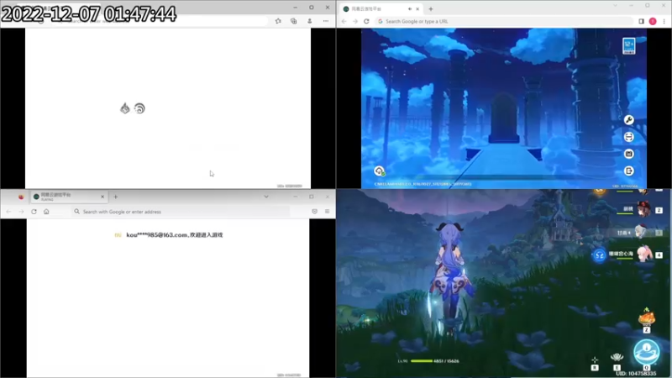The height and width of the screenshot is (378, 672).
Task: Click welcome message kou****985@163.com text
Action: 175,235
